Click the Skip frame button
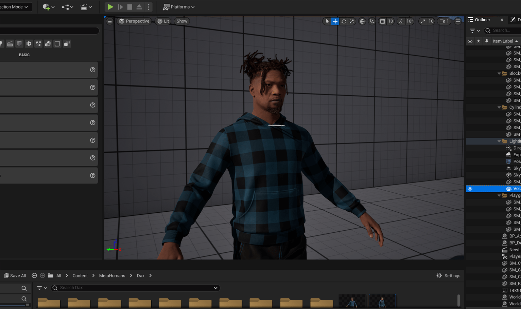The width and height of the screenshot is (521, 309). [120, 7]
